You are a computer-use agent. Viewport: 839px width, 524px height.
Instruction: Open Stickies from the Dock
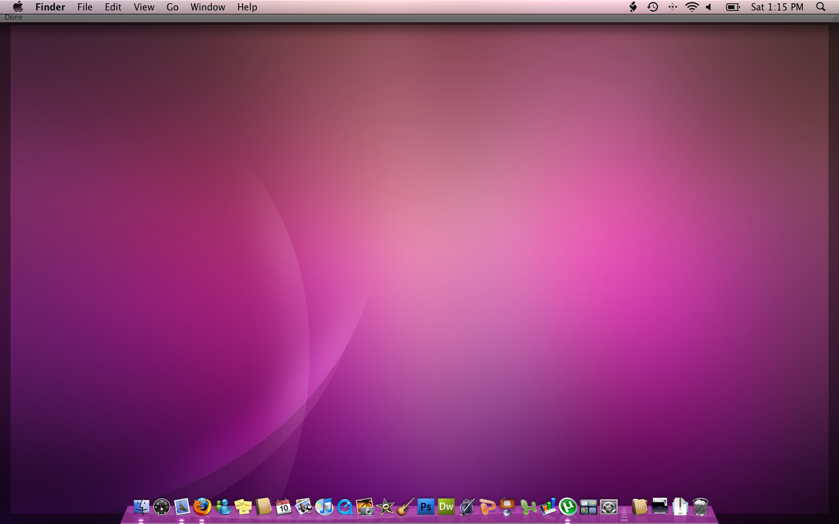(x=243, y=506)
